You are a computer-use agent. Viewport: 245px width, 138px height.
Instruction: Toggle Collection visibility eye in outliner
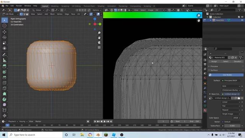[242, 17]
